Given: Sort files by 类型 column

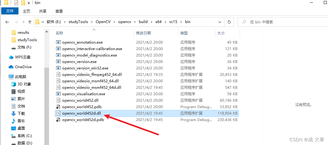Looking at the screenshot, I should (x=184, y=33).
